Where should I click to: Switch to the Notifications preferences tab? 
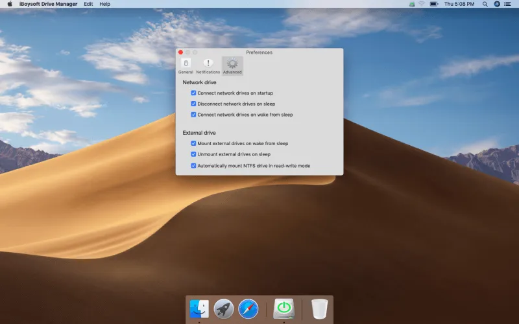(208, 66)
